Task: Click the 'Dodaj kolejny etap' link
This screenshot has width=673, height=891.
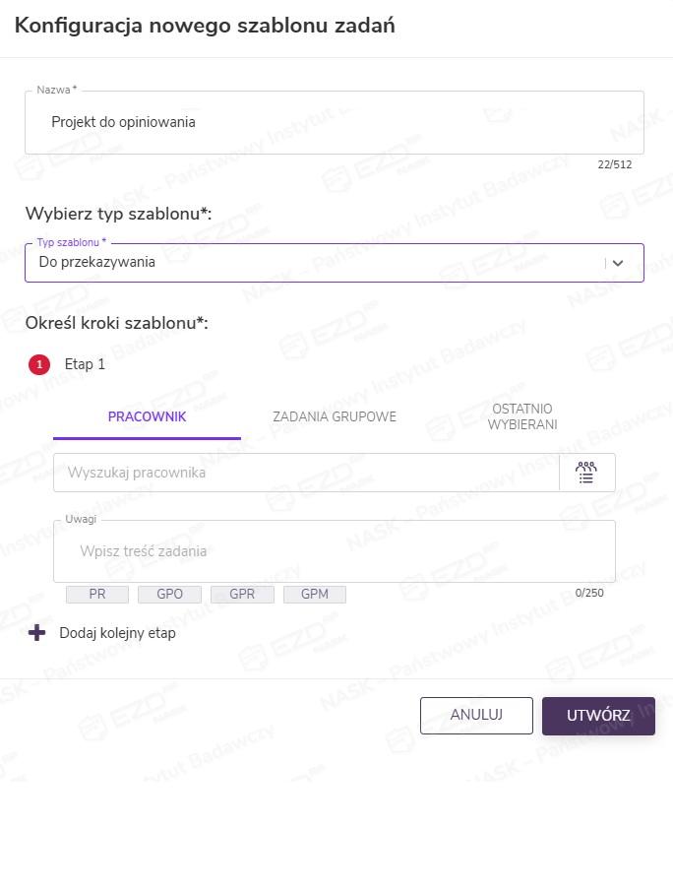Action: click(x=117, y=633)
